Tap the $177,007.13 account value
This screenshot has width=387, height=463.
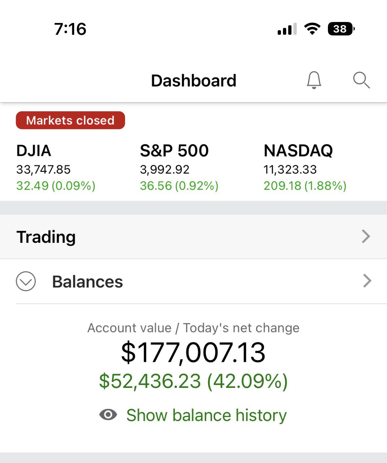coord(193,352)
